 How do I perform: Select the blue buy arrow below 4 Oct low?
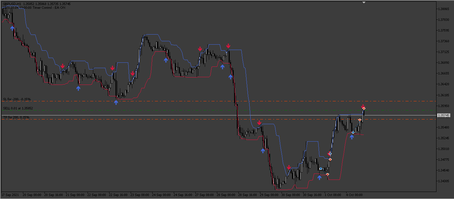click(352, 137)
